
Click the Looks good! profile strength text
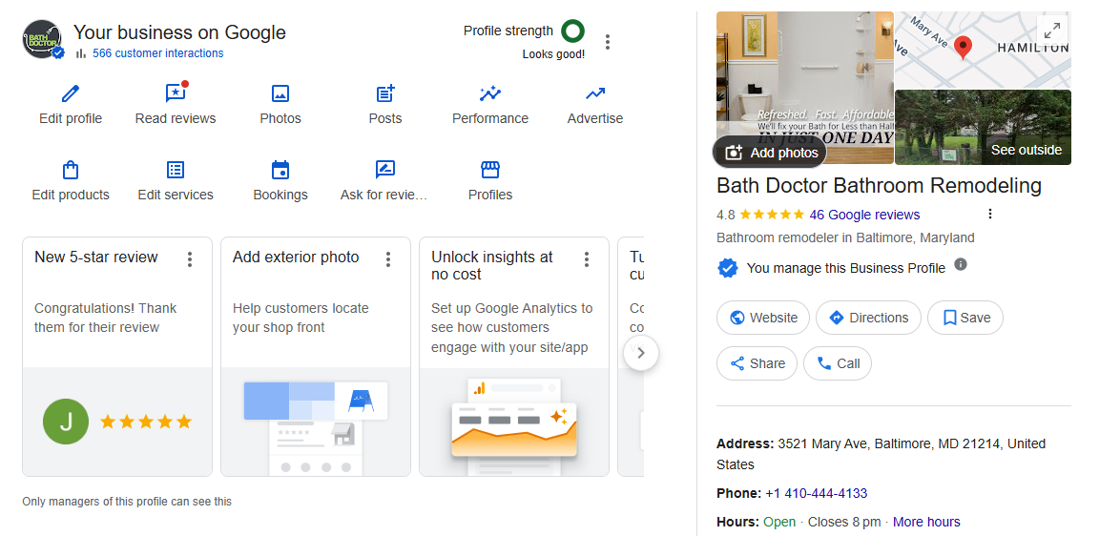pyautogui.click(x=553, y=54)
